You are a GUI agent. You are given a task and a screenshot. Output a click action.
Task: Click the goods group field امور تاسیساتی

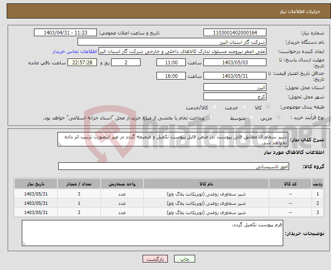(174, 166)
